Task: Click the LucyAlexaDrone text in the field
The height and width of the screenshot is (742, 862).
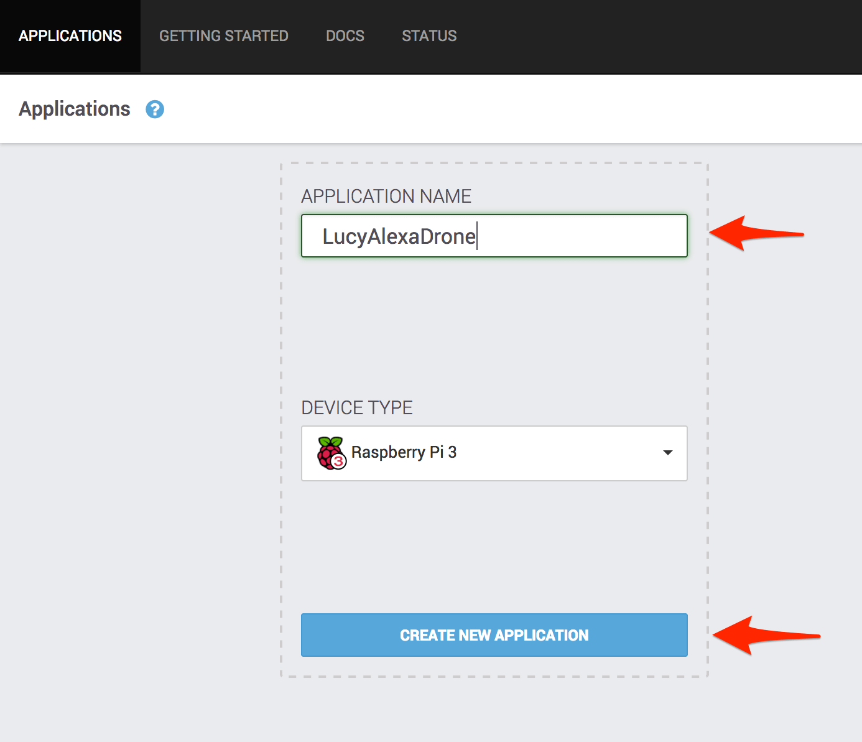Action: 399,237
